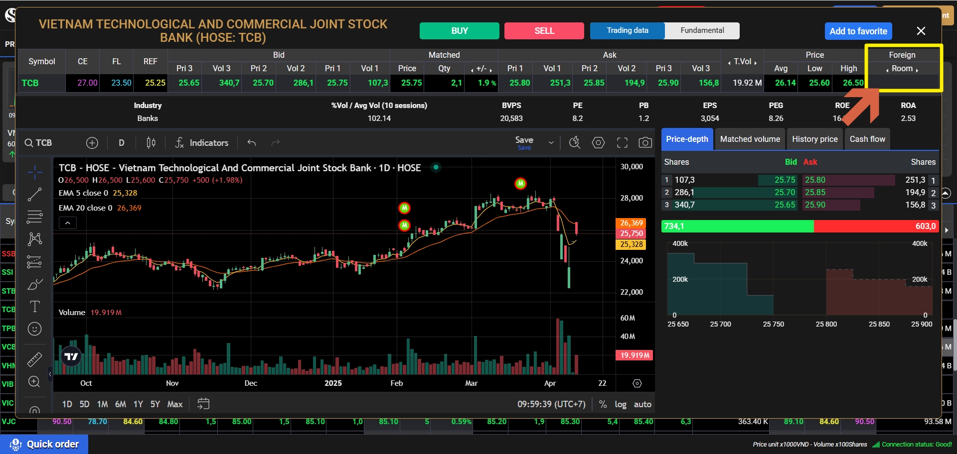The image size is (957, 454).
Task: Set chart range to 5D
Action: [85, 404]
